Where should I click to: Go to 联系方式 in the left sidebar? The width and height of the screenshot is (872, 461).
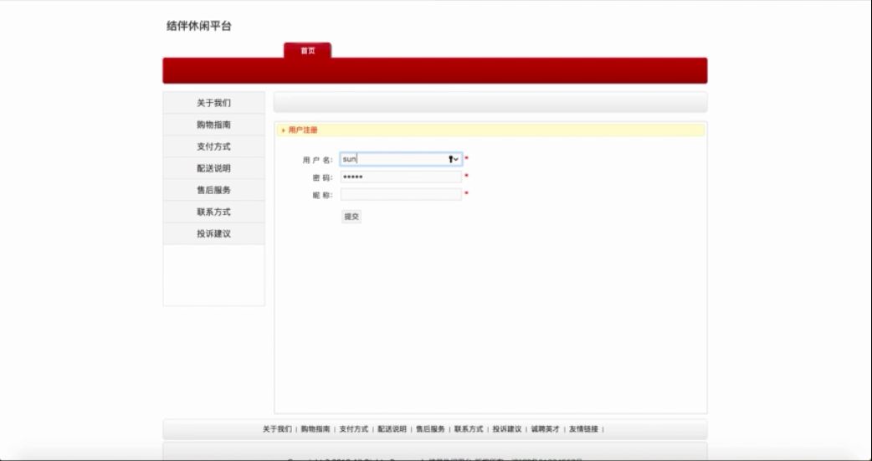coord(213,212)
